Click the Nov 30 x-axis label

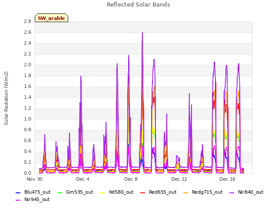coord(35,179)
